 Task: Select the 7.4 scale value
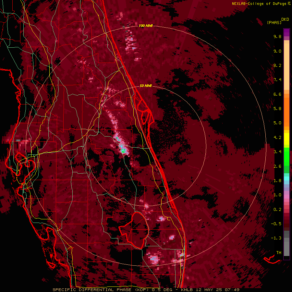[277, 80]
